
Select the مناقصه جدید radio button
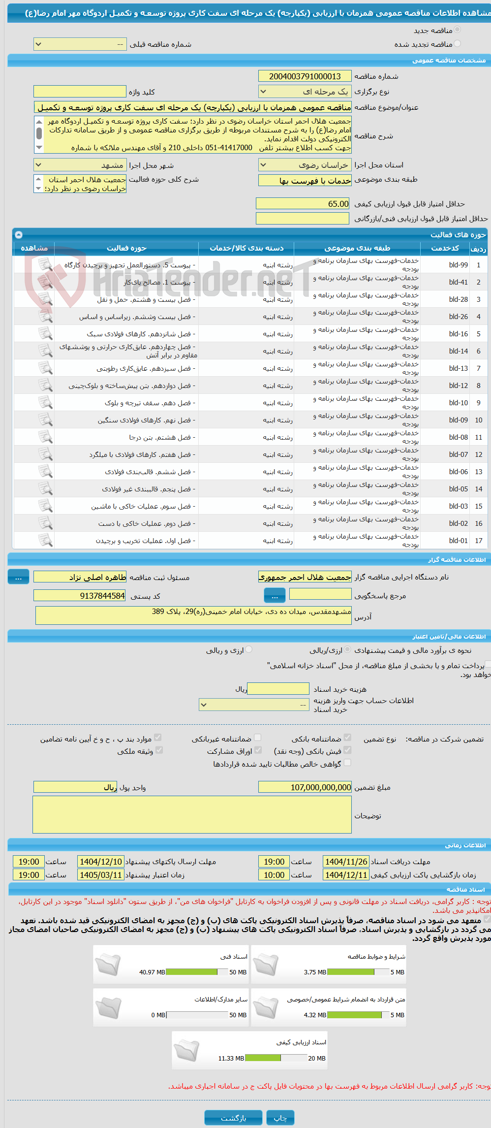tap(458, 30)
